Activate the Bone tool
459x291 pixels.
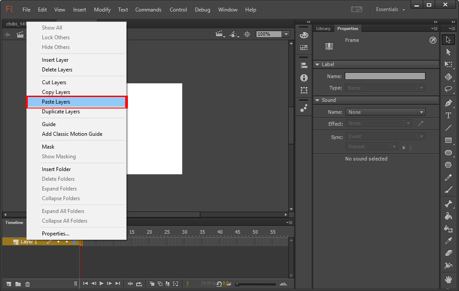[x=448, y=204]
